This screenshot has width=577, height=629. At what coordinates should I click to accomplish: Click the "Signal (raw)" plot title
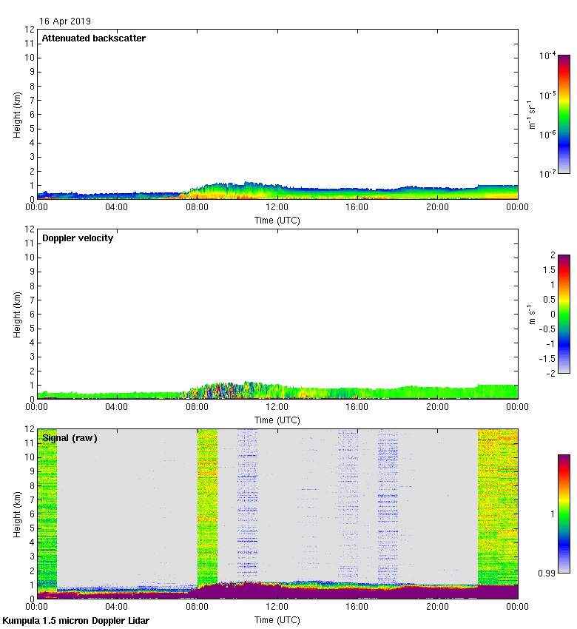pyautogui.click(x=70, y=438)
